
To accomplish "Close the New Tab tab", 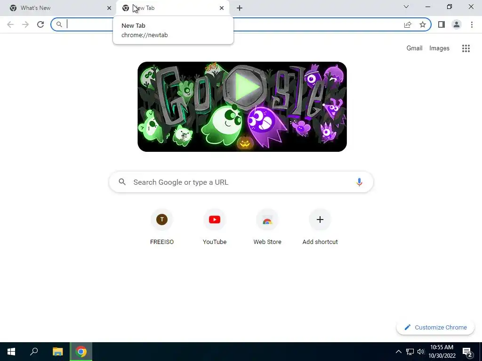I will (x=222, y=8).
